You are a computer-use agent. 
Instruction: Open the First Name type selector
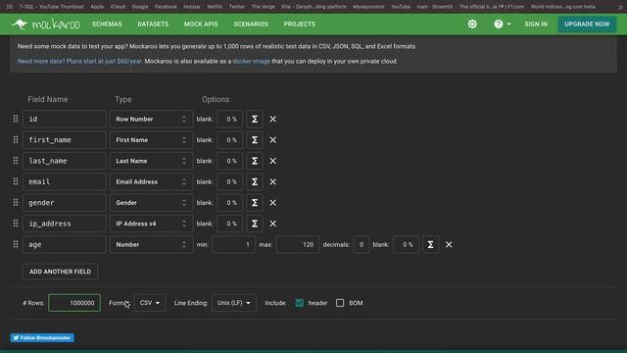(151, 140)
